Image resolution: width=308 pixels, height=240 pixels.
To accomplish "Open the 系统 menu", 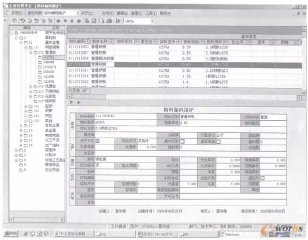I will (x=16, y=13).
